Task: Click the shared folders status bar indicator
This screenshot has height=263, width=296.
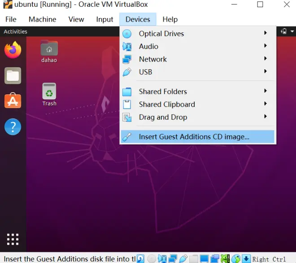Action: 194,259
